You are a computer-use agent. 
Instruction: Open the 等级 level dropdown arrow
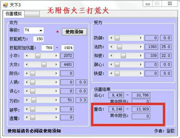41,30
